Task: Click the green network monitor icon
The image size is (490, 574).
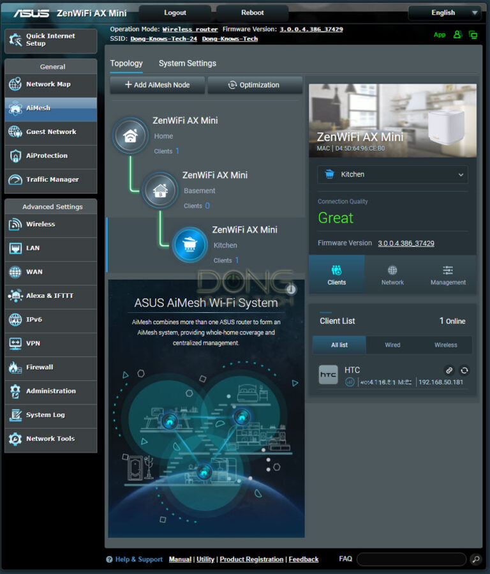Action: click(473, 34)
